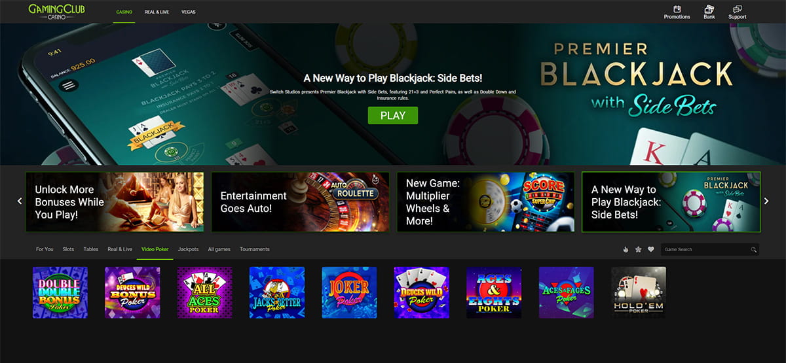Open the Promotions calendar icon
The height and width of the screenshot is (363, 786).
[x=677, y=9]
